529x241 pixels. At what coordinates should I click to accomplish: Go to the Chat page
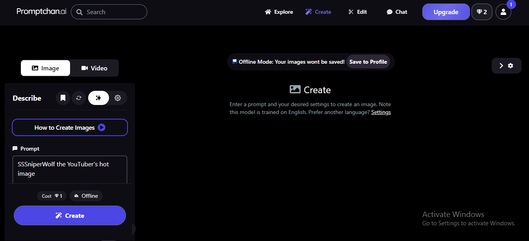(x=397, y=12)
